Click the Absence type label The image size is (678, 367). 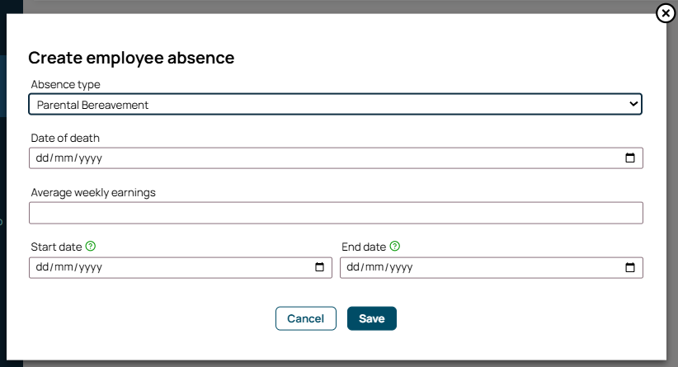tap(65, 84)
